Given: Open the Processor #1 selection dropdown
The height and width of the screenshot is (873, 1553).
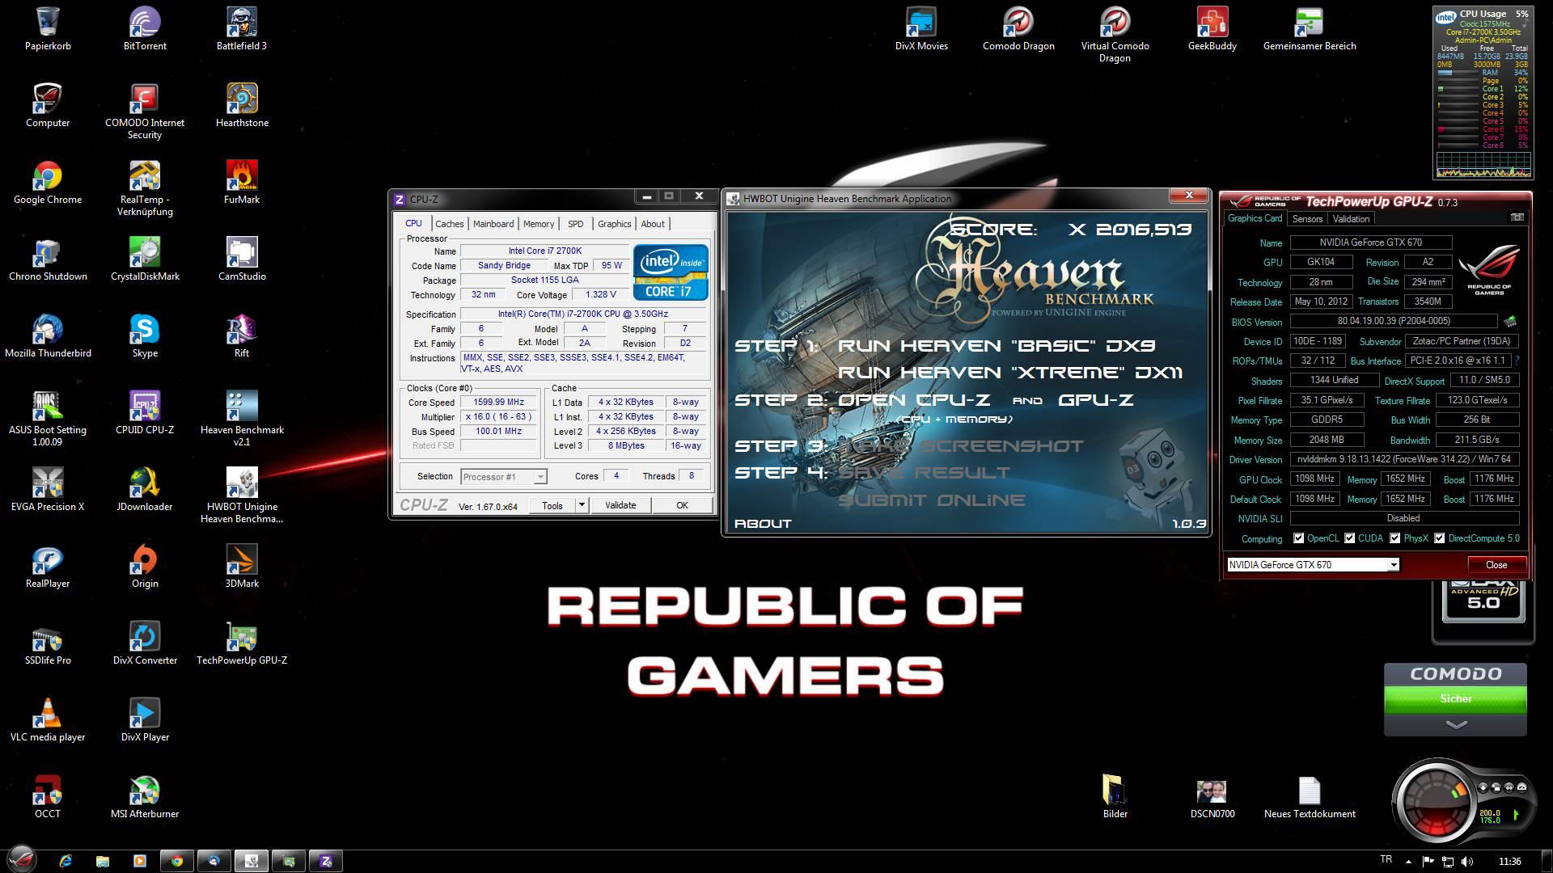Looking at the screenshot, I should (540, 477).
